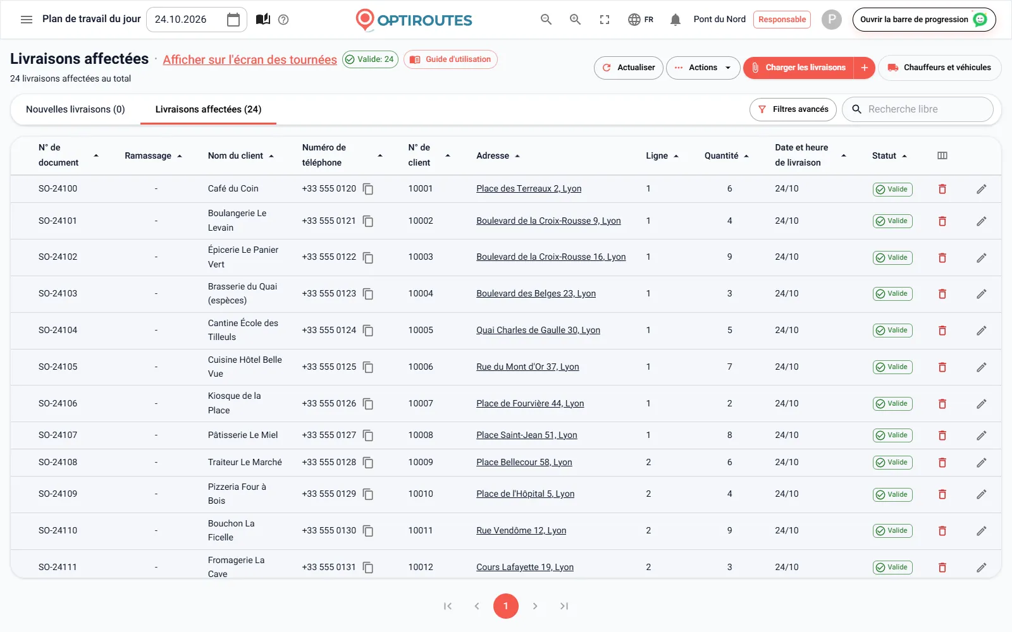Edit delivery SO-24108

[982, 463]
